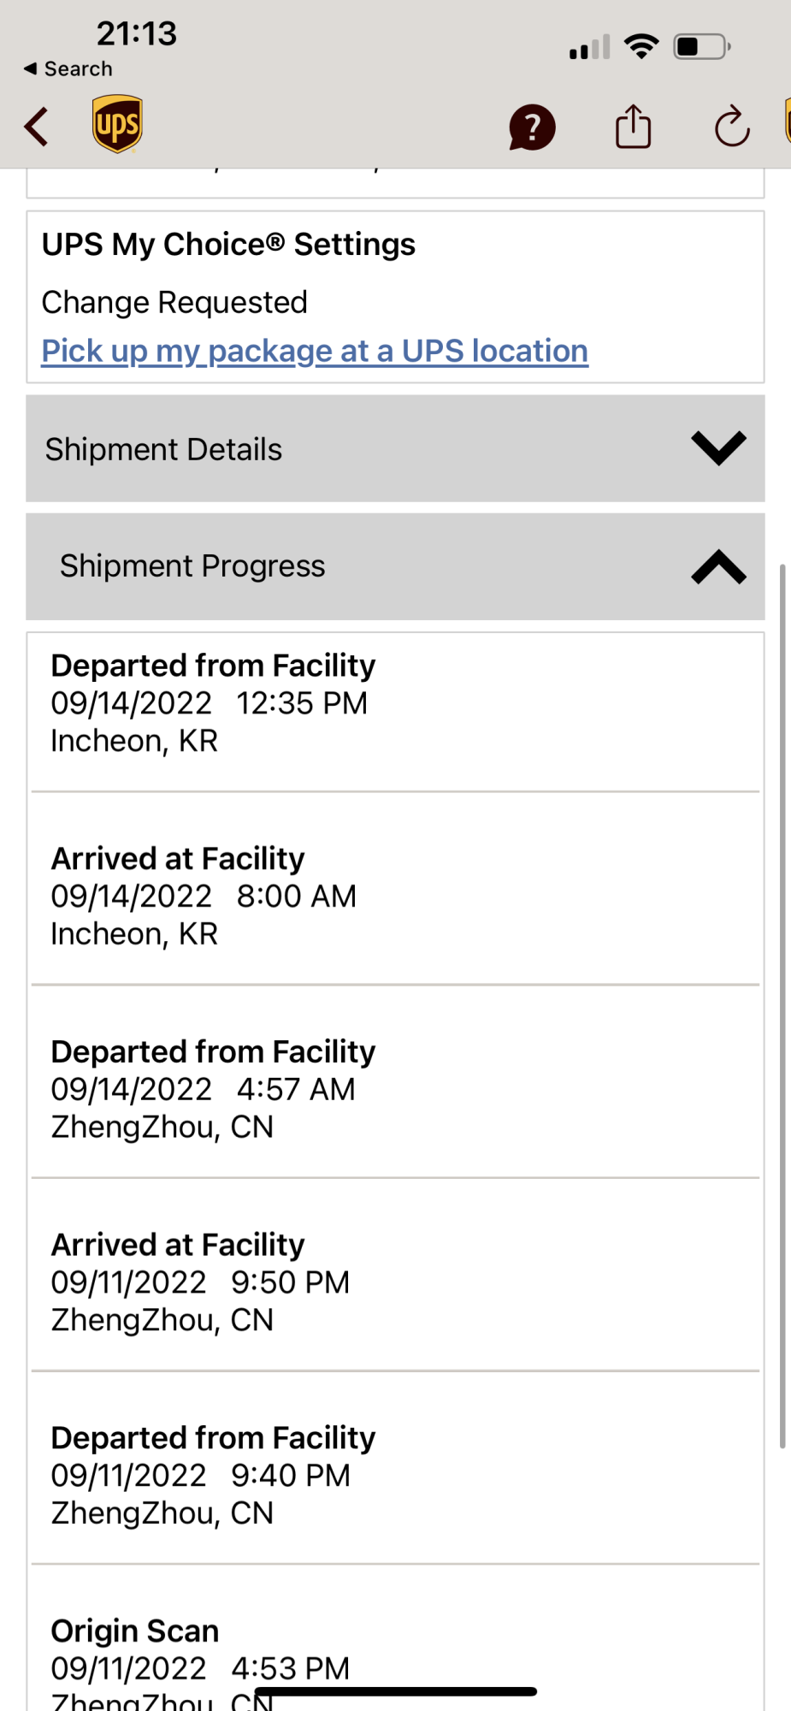Click the vertical scrollbar on the right
This screenshot has width=791, height=1711.
782,1005
